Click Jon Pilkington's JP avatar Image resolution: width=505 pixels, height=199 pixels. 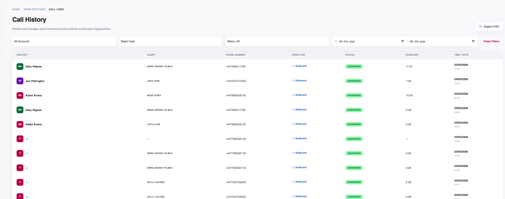20,81
